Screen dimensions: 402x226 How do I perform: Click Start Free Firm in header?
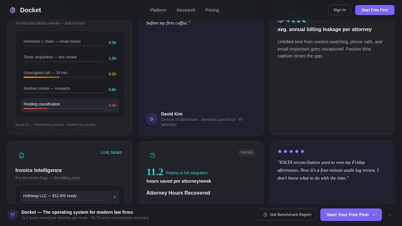click(375, 10)
